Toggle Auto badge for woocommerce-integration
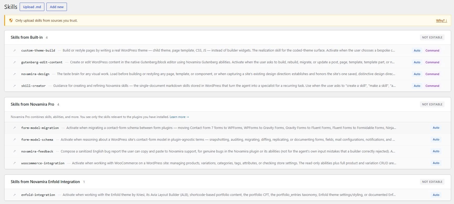The height and width of the screenshot is (204, 454). [436, 163]
